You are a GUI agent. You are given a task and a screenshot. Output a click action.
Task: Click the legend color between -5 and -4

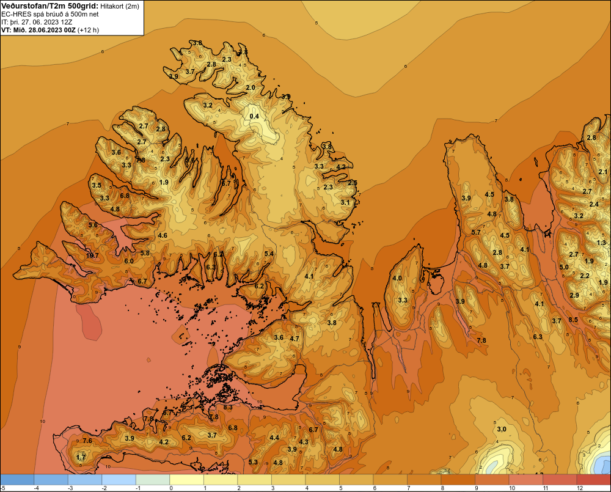tap(17, 480)
